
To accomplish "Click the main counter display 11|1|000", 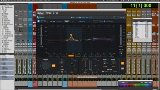I will (x=141, y=5).
